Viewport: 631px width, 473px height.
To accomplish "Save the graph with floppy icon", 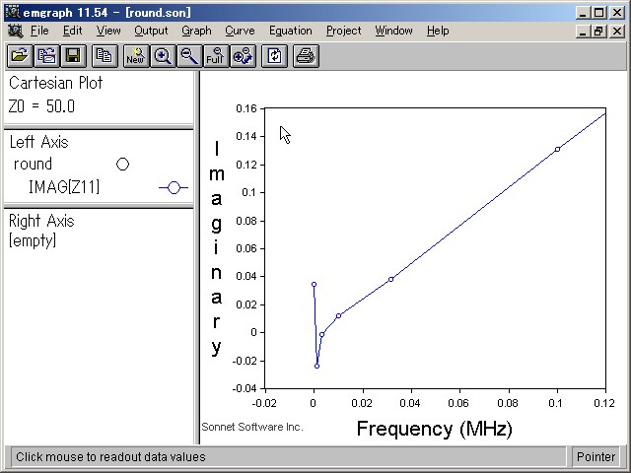I will (73, 56).
